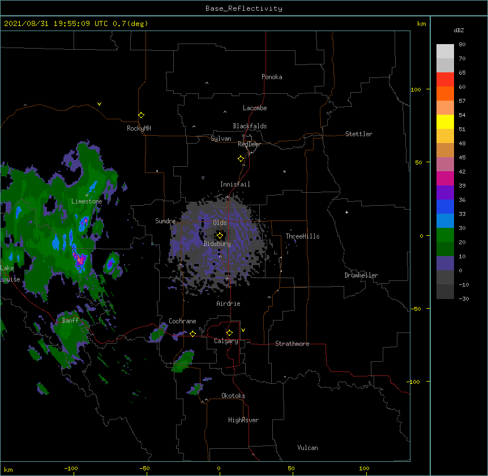Select the dark green 10-20 dBZ legend swatch
Screen dimensions: 488x476
(445, 249)
